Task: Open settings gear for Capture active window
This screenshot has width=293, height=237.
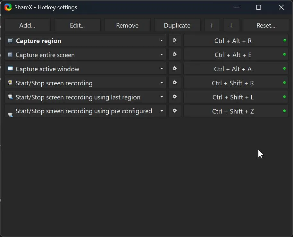Action: coord(175,69)
